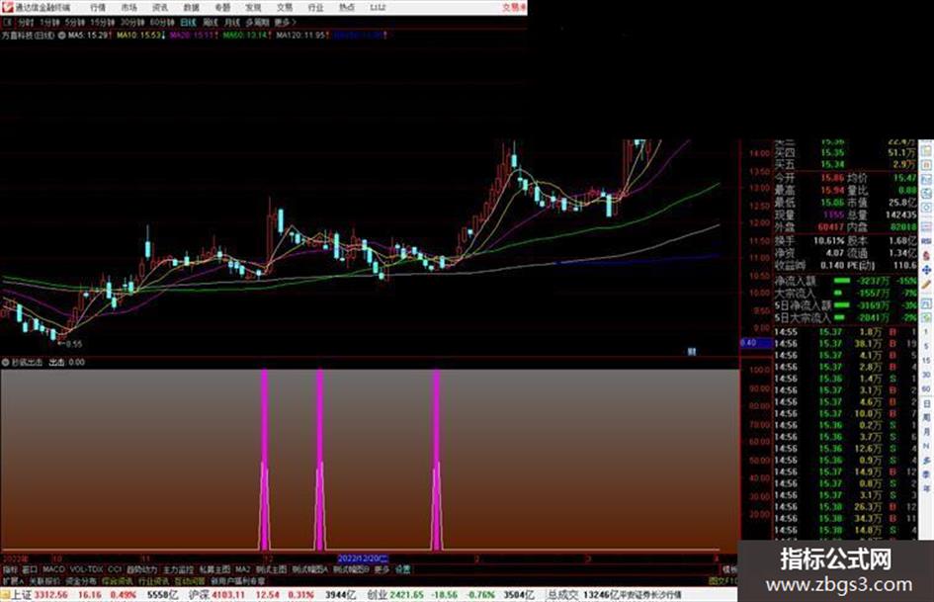Switch chart to 5分钟 period
934x602 pixels.
pyautogui.click(x=74, y=22)
